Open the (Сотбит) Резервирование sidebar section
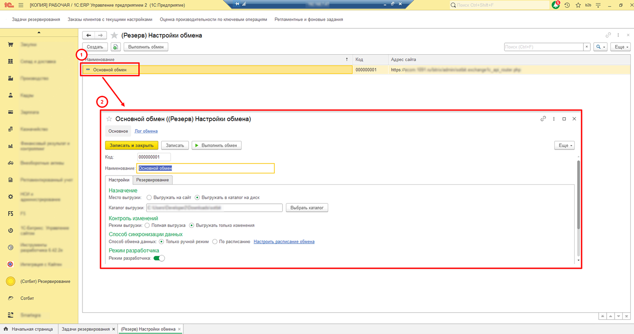This screenshot has width=634, height=334. pos(45,281)
